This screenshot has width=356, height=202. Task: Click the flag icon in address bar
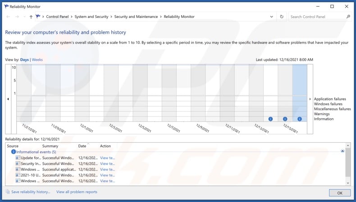click(38, 17)
